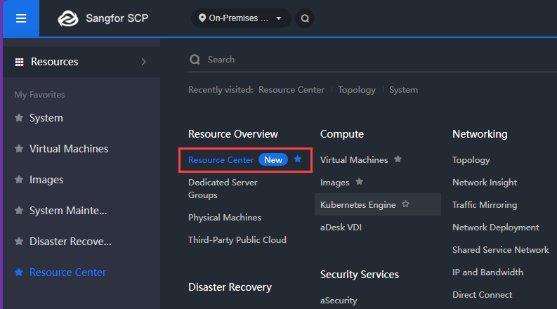The image size is (557, 309).
Task: Click the magnifier icon beside Search
Action: [195, 59]
